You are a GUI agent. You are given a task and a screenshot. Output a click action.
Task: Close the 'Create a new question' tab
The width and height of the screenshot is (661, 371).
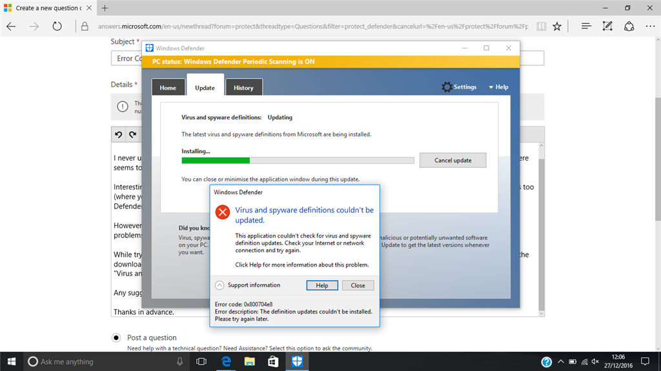(x=89, y=8)
